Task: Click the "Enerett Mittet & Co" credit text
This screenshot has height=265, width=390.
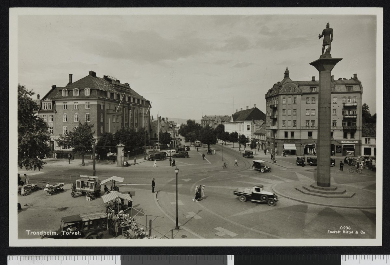Action: point(346,232)
